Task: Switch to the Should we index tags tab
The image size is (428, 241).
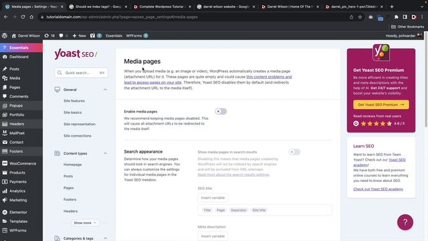Action: 98,7
